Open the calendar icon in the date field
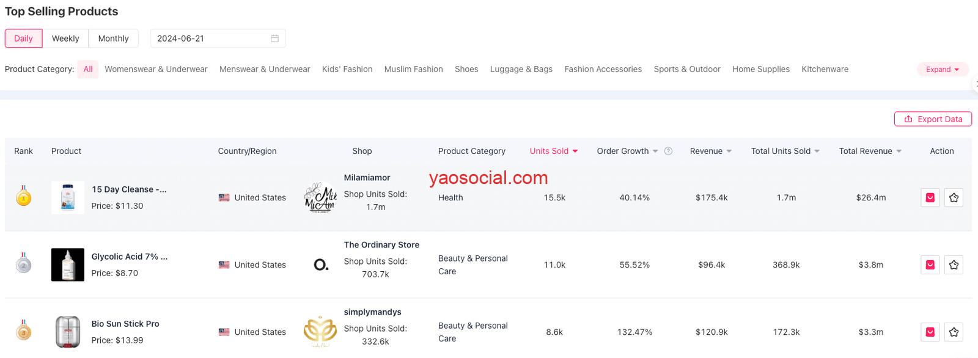 pyautogui.click(x=275, y=38)
